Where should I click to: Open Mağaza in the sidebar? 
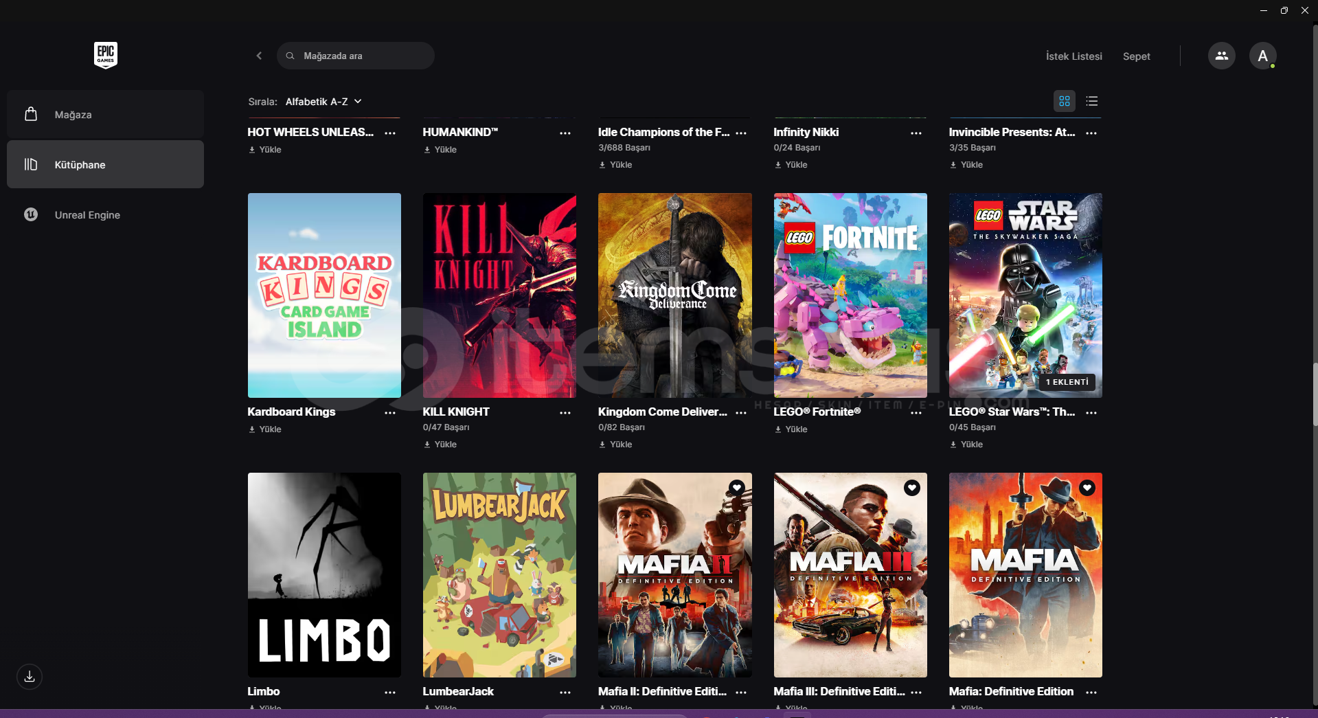[105, 114]
